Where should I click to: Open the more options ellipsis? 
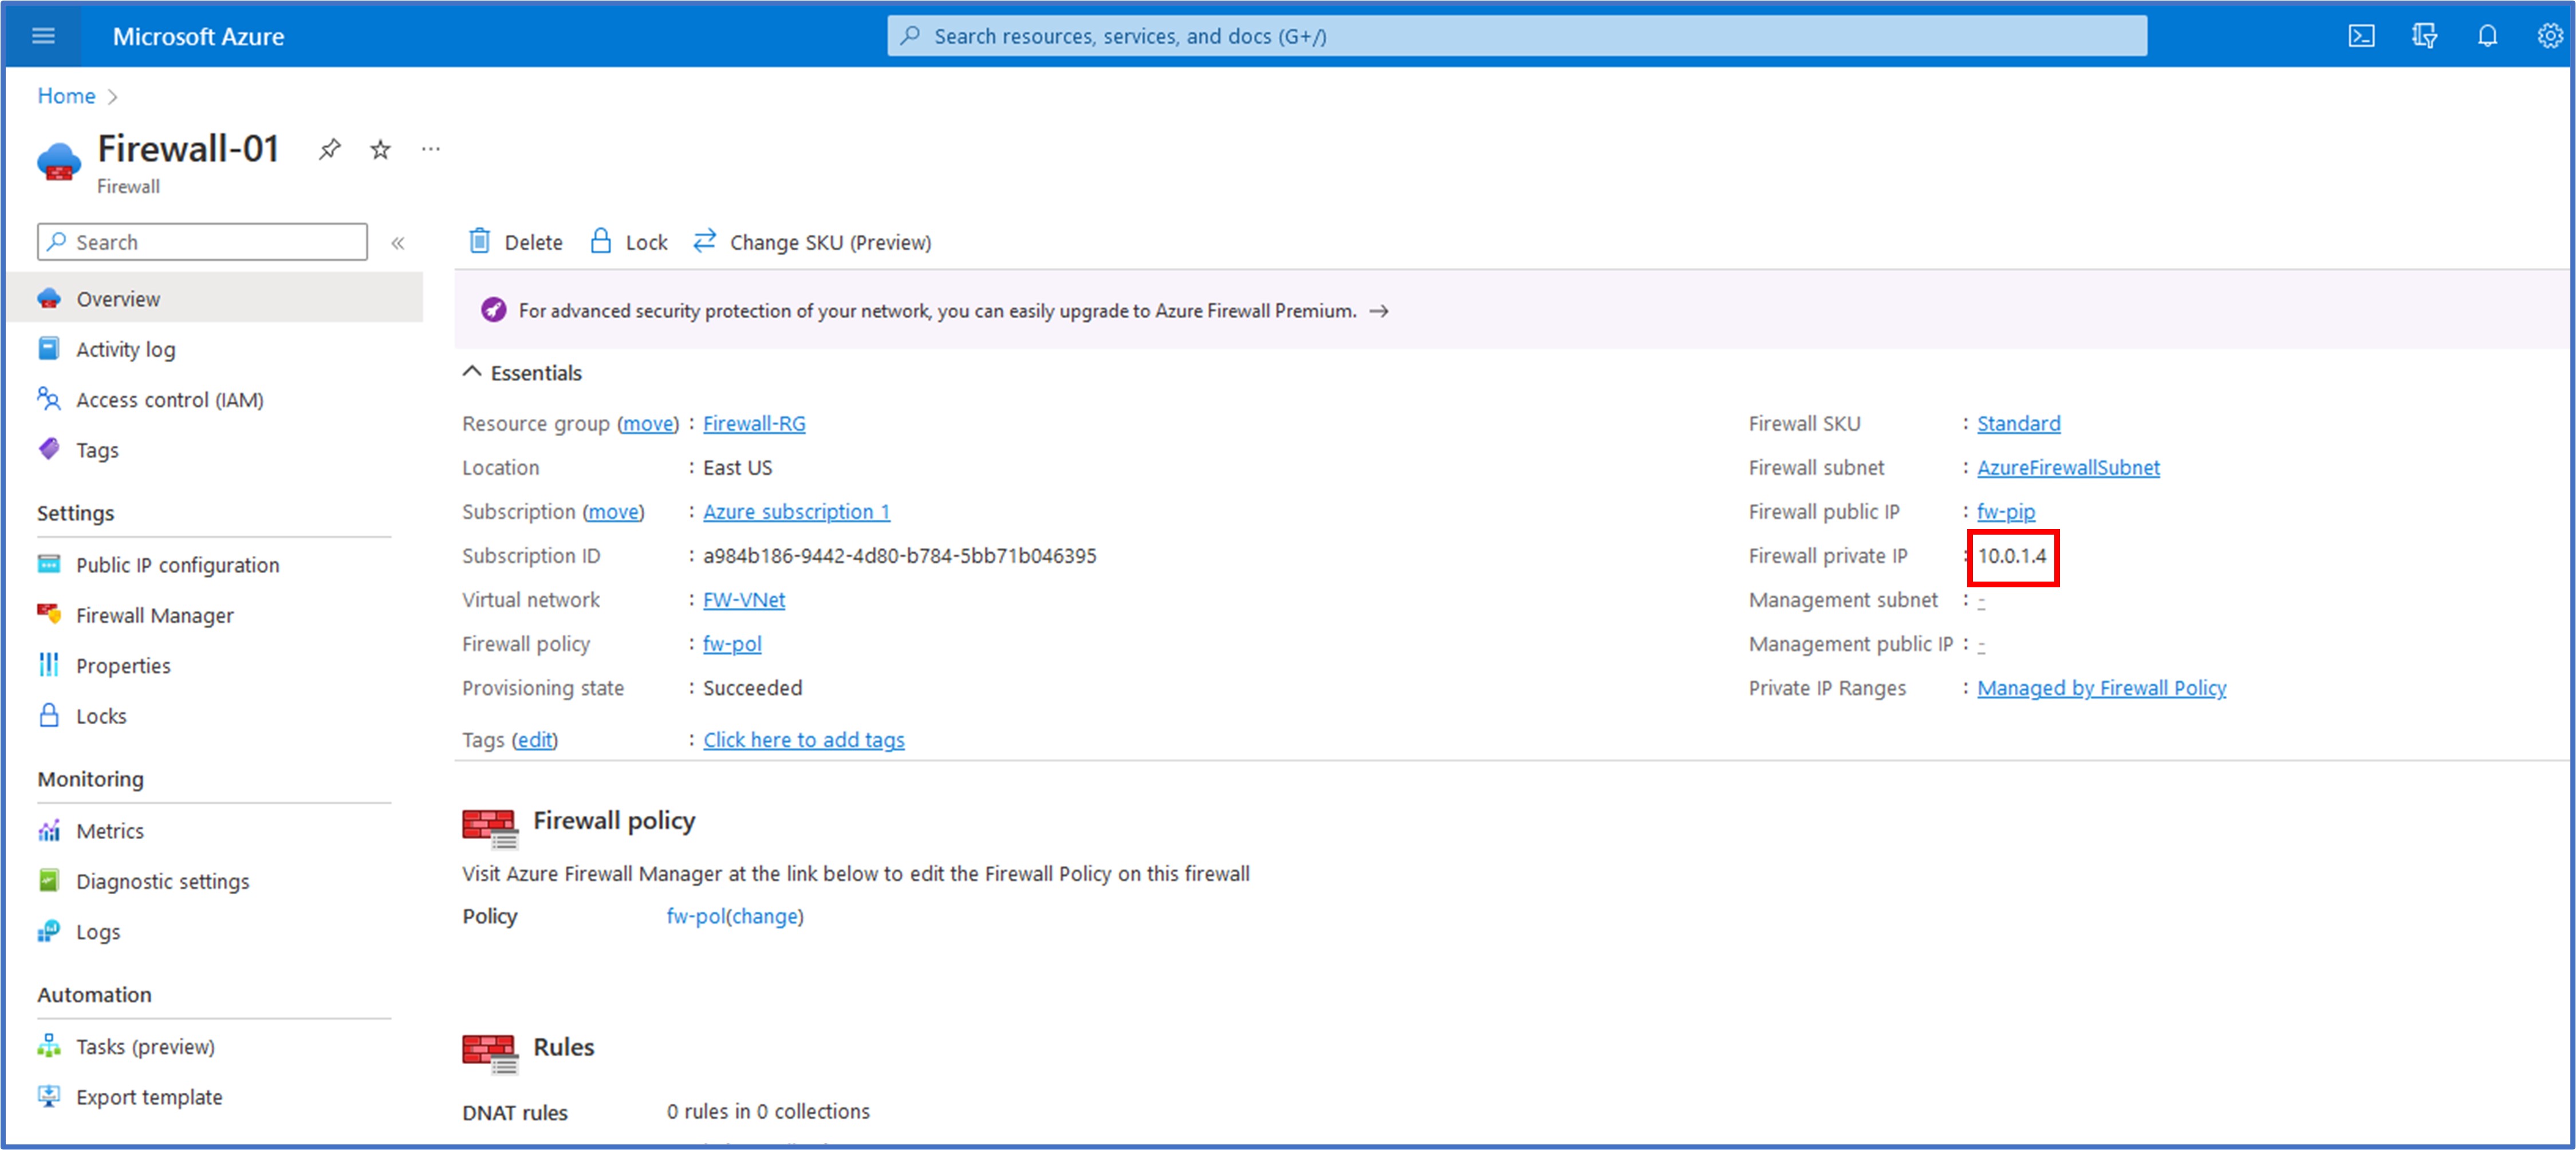pos(431,150)
